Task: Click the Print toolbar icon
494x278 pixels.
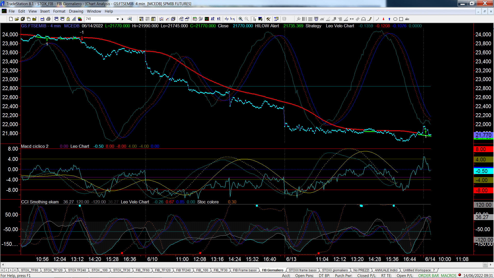Action: click(48, 19)
